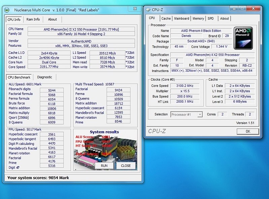Click the Vendor AuthenticAMD field
Screen dimensions: 269x199
click(81, 41)
